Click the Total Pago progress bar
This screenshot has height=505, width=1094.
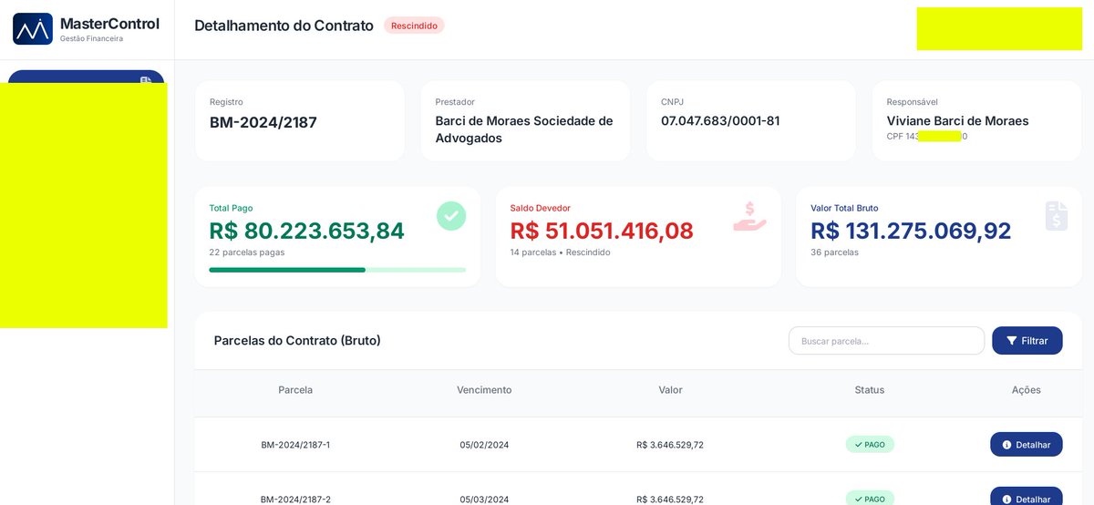[x=337, y=270]
